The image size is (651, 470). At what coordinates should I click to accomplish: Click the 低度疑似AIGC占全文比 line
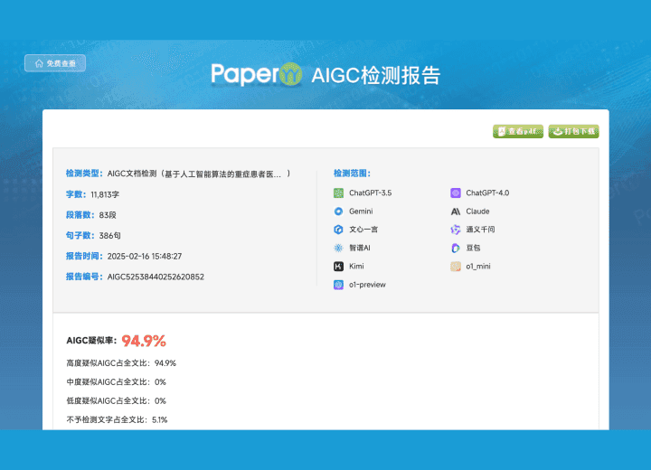(117, 401)
